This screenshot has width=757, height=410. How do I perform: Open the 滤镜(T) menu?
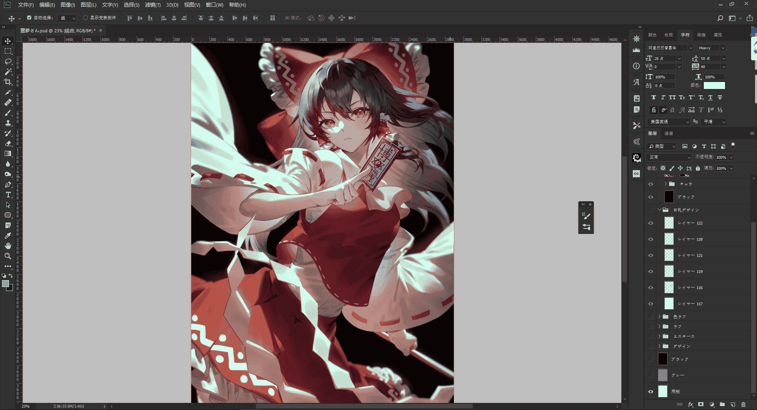click(x=153, y=5)
